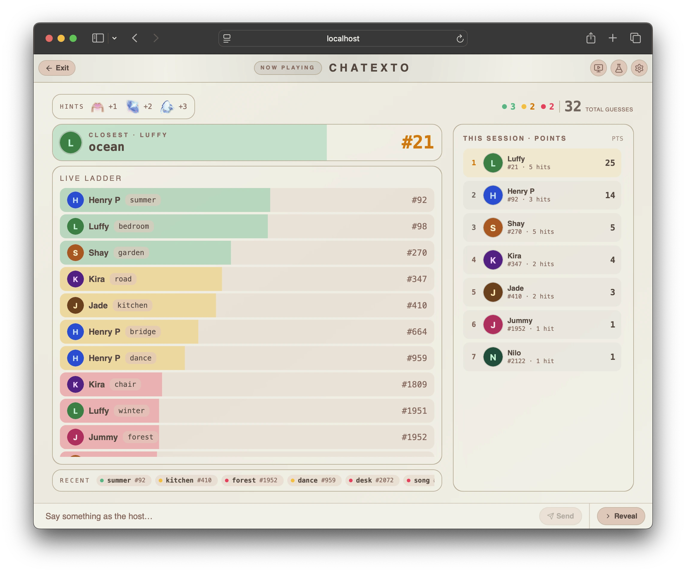Click the forest #1952 recent chip
The height and width of the screenshot is (573, 686).
coord(252,480)
